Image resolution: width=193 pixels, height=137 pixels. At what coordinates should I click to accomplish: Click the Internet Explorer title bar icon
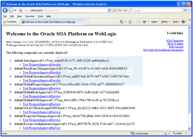3,4
